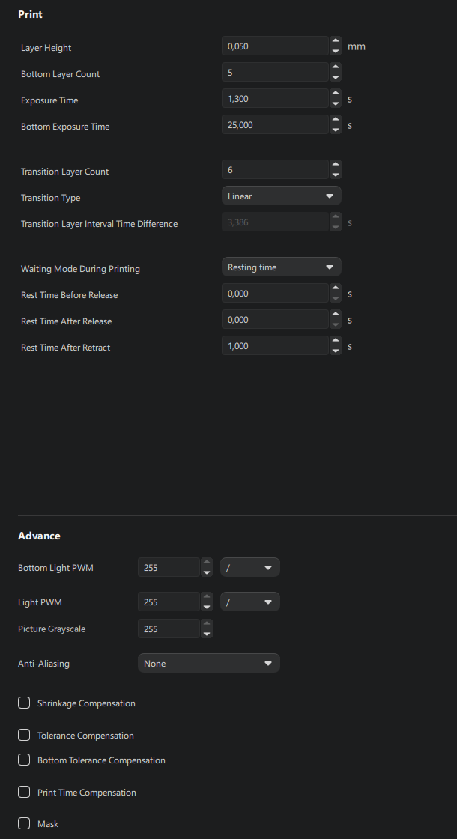Enable Shrinkage Compensation checkbox

pos(23,703)
